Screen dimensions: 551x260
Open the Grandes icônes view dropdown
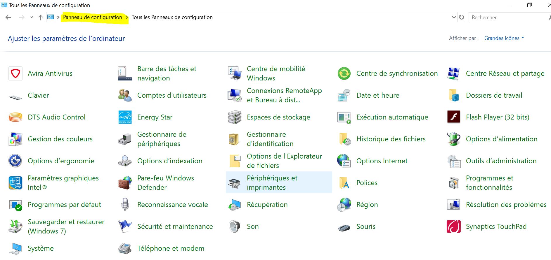504,38
